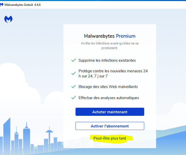Click the tall slanted skyscraper at far left
Image resolution: width=186 pixels, height=155 pixels.
click(7, 137)
